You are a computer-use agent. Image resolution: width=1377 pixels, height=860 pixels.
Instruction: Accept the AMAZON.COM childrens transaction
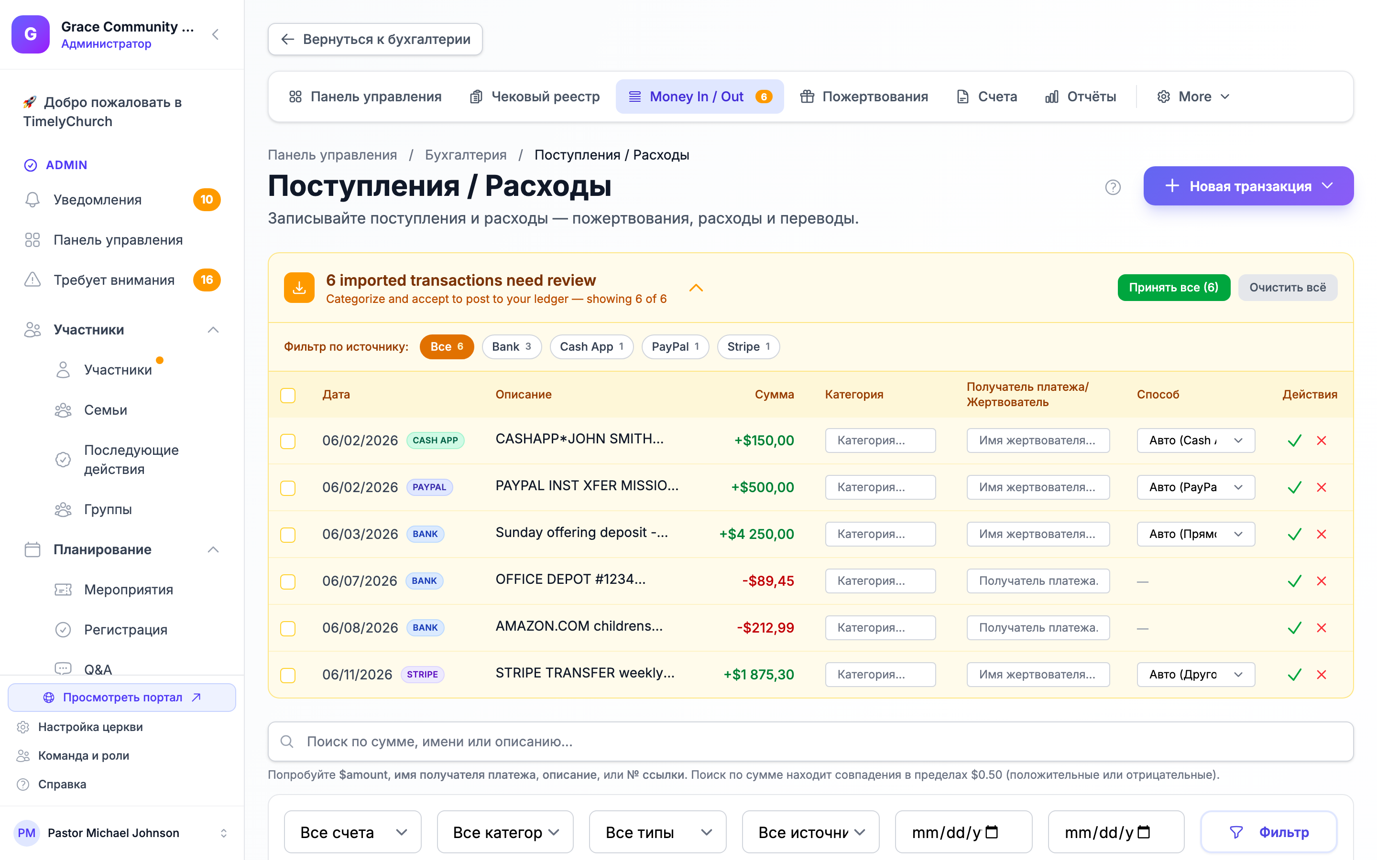pos(1294,628)
